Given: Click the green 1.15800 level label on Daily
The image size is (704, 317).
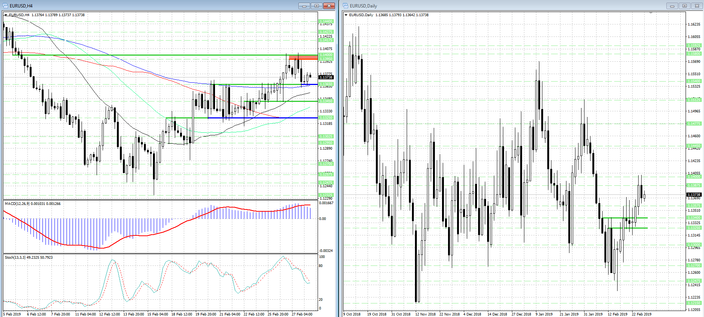Looking at the screenshot, I should point(694,54).
